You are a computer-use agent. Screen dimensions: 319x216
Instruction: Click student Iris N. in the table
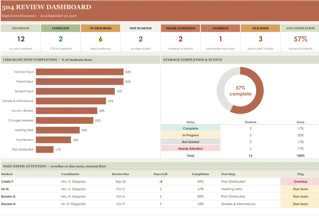pyautogui.click(x=5, y=189)
